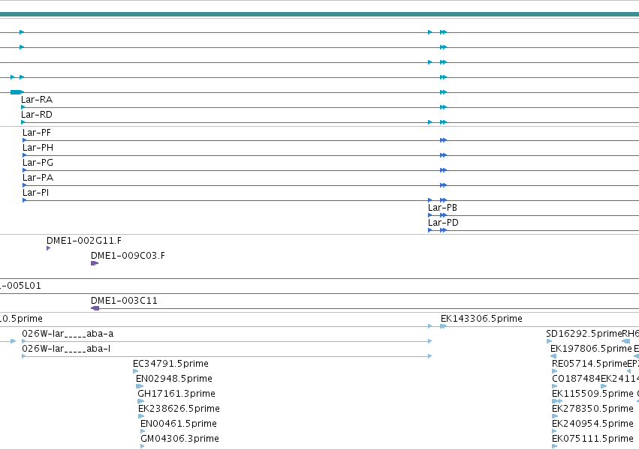Viewport: 639px width, 450px height.
Task: Click the GH17161.3prime light blue feature block
Action: pos(141,401)
